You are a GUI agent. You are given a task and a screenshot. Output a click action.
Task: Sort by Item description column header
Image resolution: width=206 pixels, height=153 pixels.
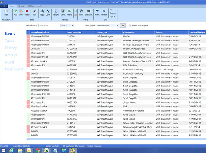[x=48, y=32]
